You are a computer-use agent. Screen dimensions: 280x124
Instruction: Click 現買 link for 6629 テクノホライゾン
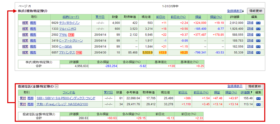click(25, 23)
